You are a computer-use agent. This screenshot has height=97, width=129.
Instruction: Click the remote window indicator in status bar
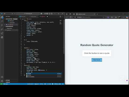[1, 84]
